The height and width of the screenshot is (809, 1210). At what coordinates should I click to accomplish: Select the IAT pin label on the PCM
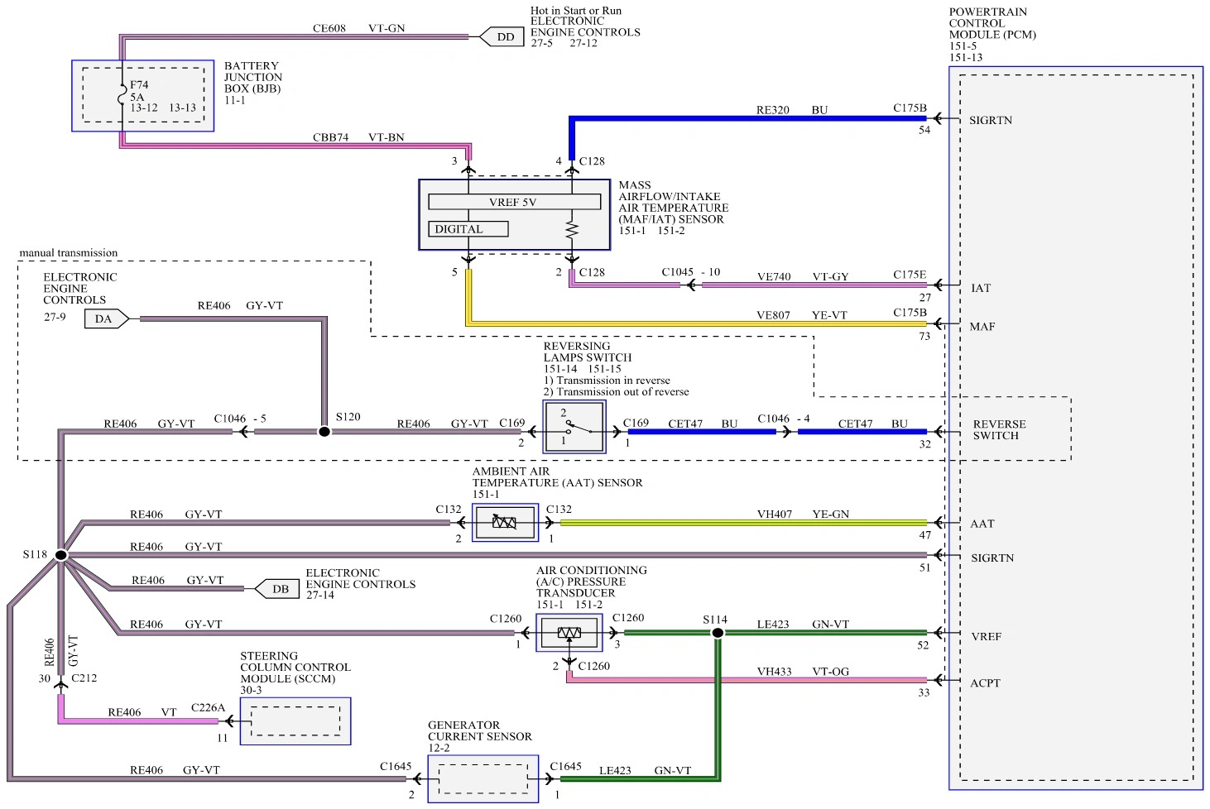point(981,289)
